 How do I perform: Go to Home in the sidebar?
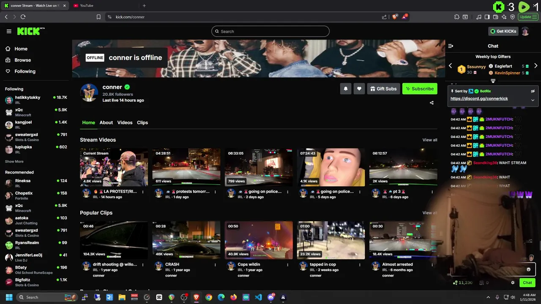click(x=21, y=49)
